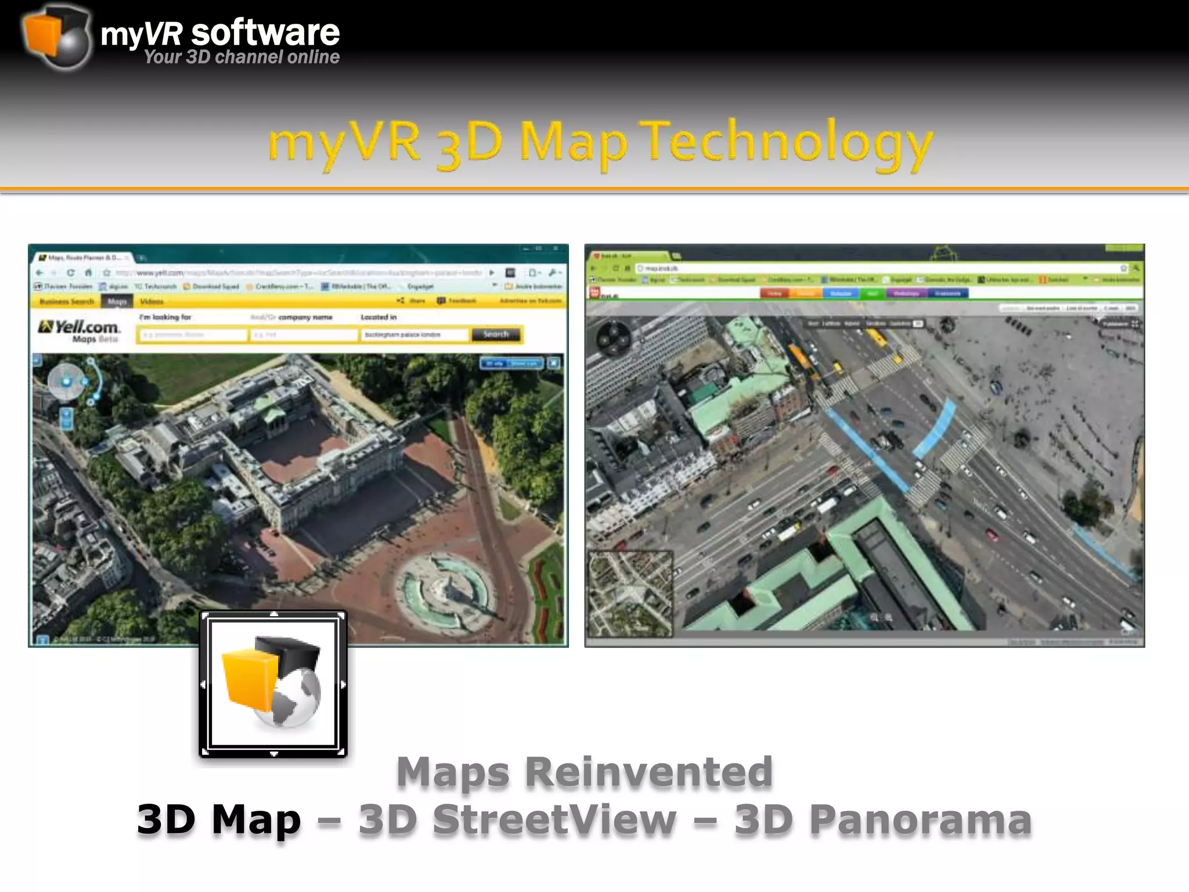Screen dimensions: 1189x892
Task: Open the page menu dropdown in Yell browser
Action: [x=533, y=272]
